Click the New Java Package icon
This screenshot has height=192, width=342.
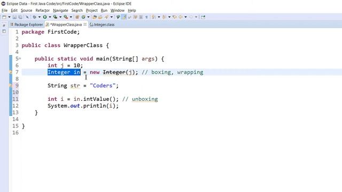[77, 17]
